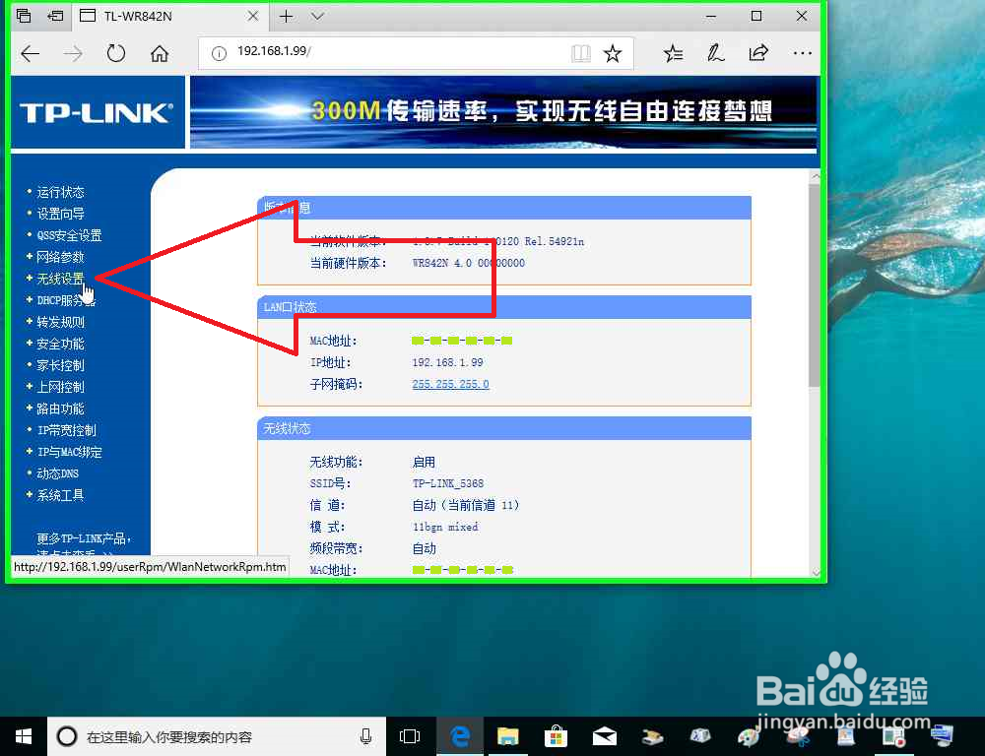Viewport: 985px width, 756px height.
Task: Add web notes with pen icon
Action: [x=715, y=53]
